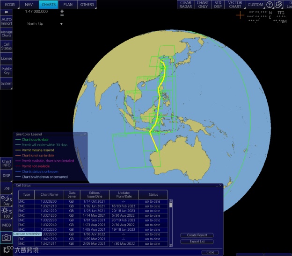Sort by the Type column header
This screenshot has height=256, width=292.
(27, 194)
